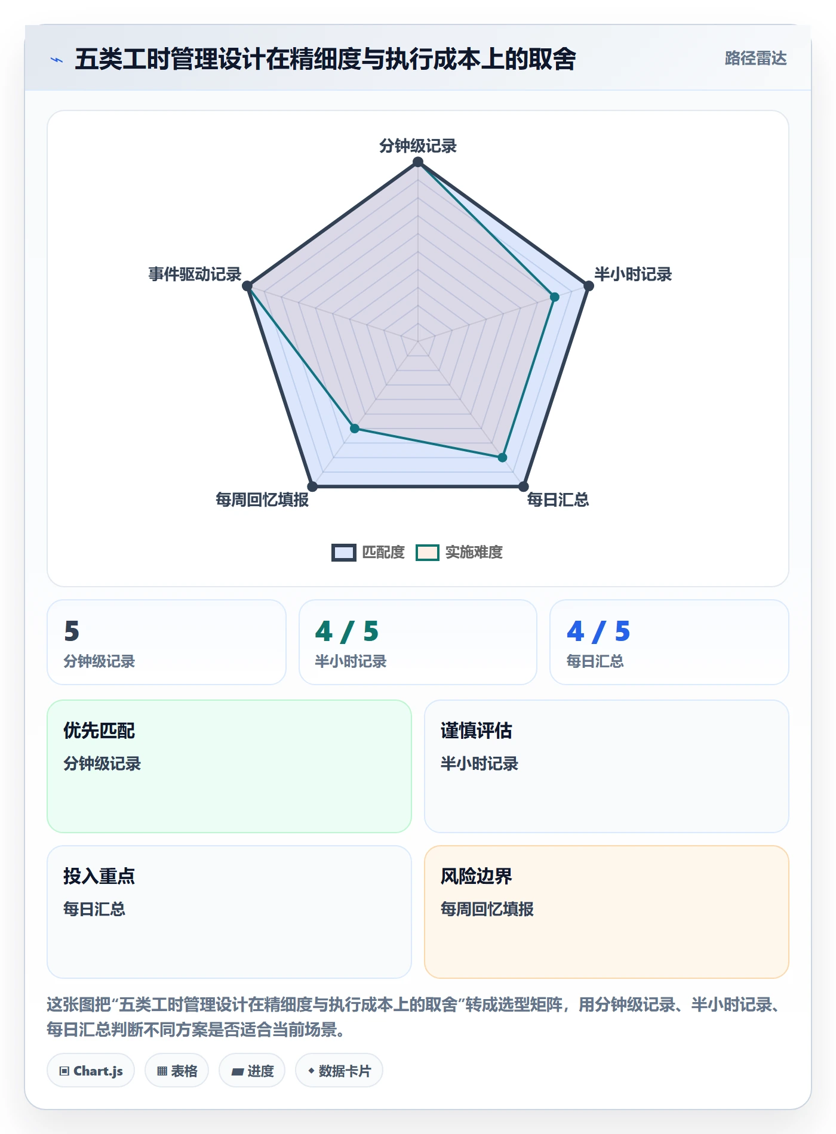Viewport: 836px width, 1134px height.
Task: Select the 进度 tag chip
Action: (252, 1070)
